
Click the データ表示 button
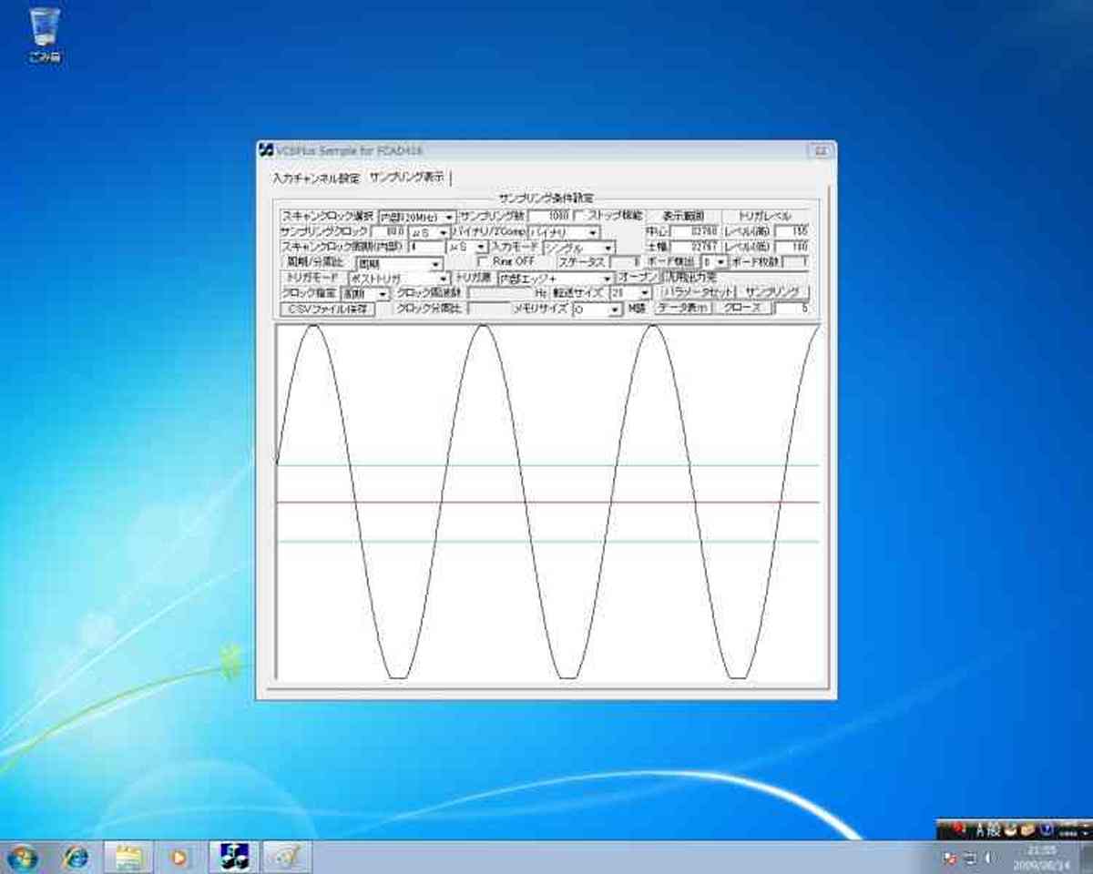tap(683, 309)
